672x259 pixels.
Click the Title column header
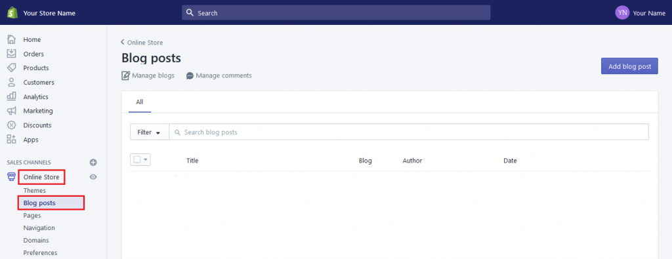coord(192,161)
